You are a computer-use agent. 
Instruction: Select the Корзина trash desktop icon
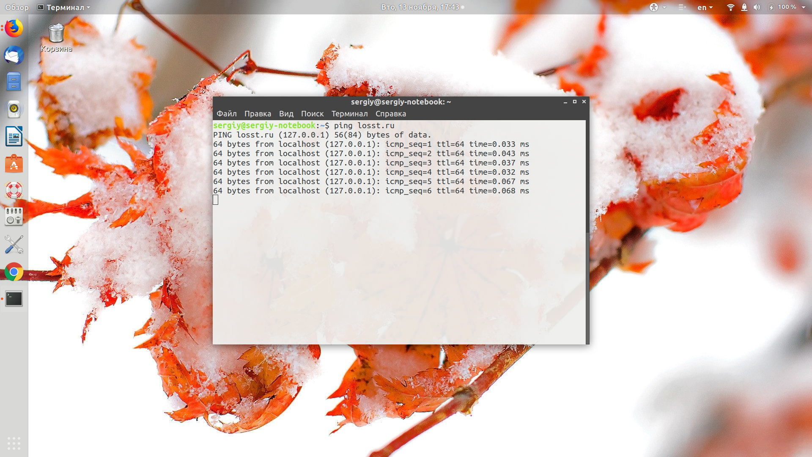(x=56, y=38)
